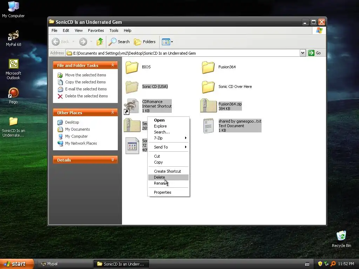Choose Open in context menu
Viewport: 359px width, 269px height.
(x=168, y=120)
